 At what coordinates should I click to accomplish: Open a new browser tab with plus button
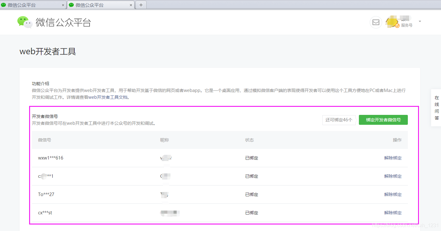[x=141, y=5]
